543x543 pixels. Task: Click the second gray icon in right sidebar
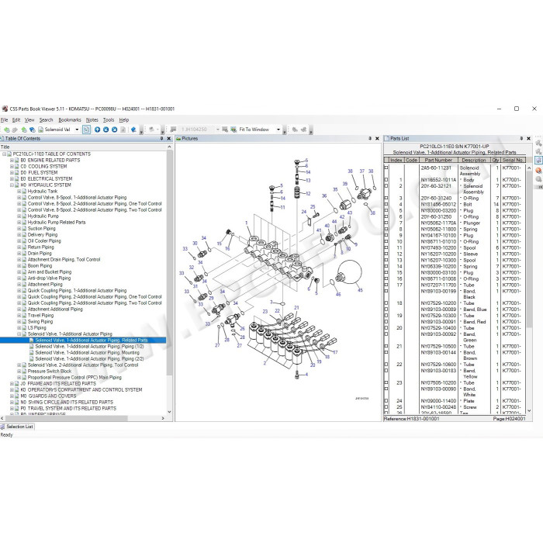[x=538, y=152]
